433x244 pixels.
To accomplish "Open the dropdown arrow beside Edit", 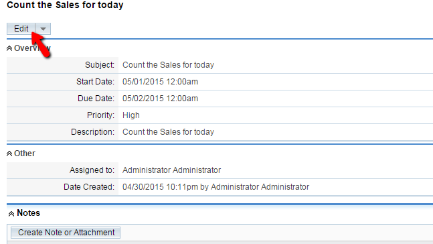I will pos(43,29).
